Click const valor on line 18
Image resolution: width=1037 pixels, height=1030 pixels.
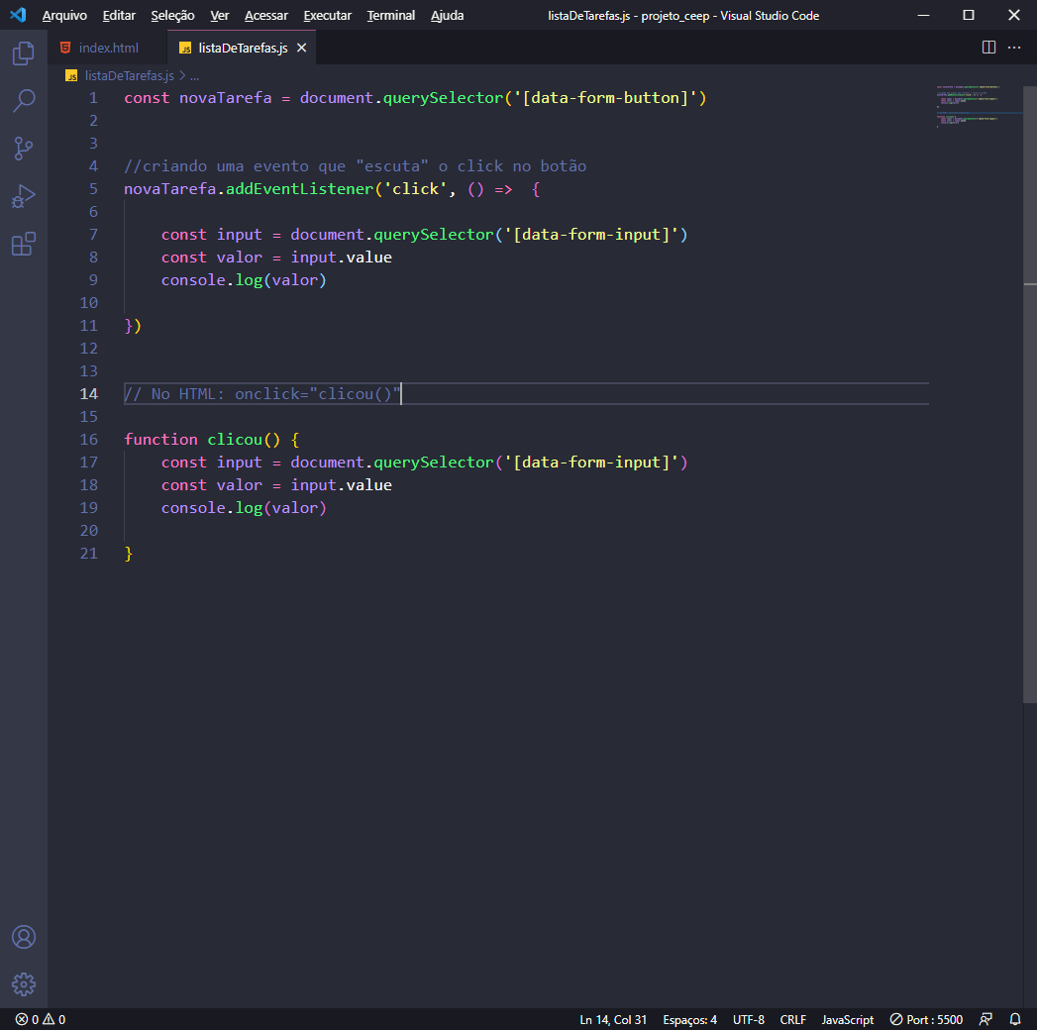tap(212, 485)
